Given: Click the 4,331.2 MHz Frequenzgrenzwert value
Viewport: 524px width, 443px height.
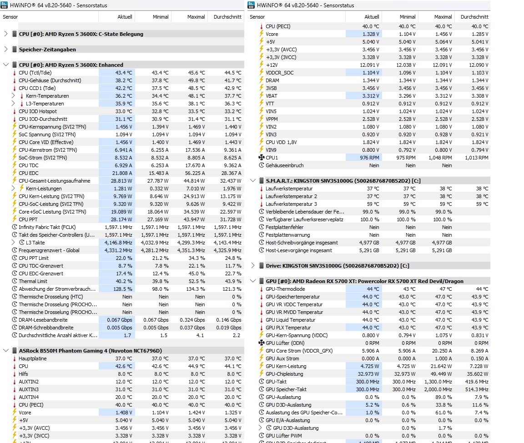Looking at the screenshot, I should [x=118, y=250].
